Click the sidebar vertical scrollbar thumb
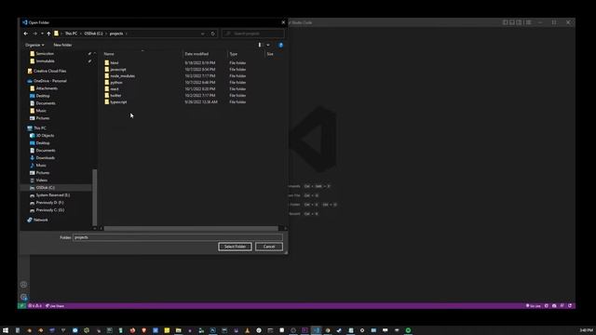This screenshot has height=335, width=596. point(95,197)
